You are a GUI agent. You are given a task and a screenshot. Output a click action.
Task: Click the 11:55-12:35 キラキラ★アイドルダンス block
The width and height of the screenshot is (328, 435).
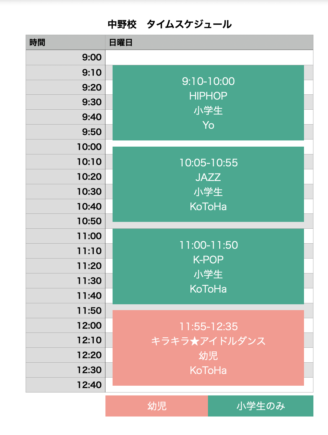[x=208, y=348]
